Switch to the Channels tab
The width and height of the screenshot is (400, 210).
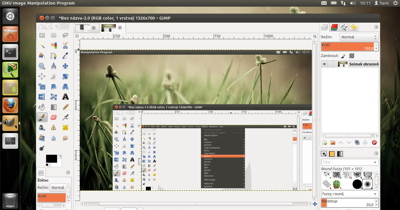(334, 27)
